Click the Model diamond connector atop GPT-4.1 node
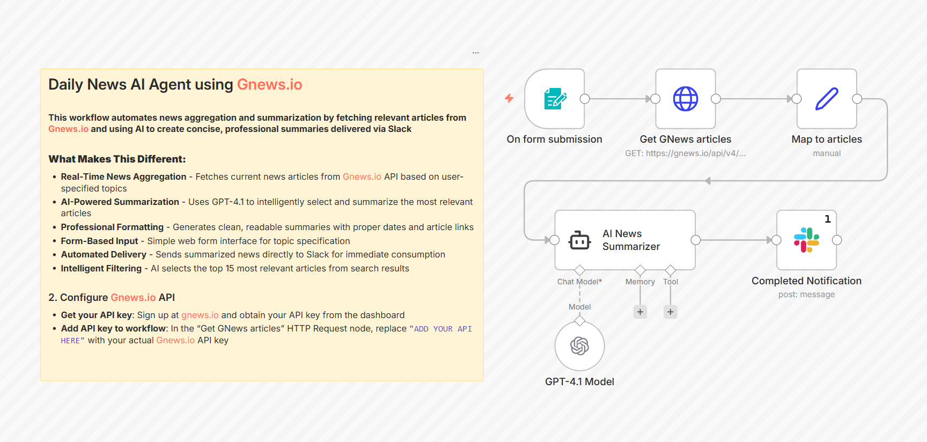 (x=579, y=321)
